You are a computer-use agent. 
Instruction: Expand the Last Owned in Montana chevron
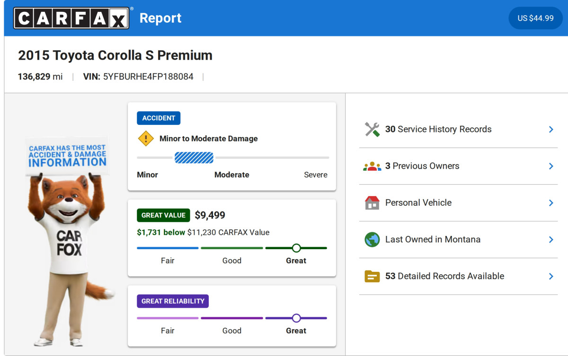coord(550,240)
